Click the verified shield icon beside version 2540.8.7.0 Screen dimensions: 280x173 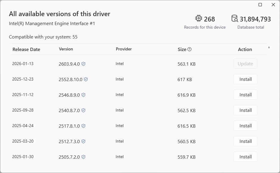click(83, 110)
